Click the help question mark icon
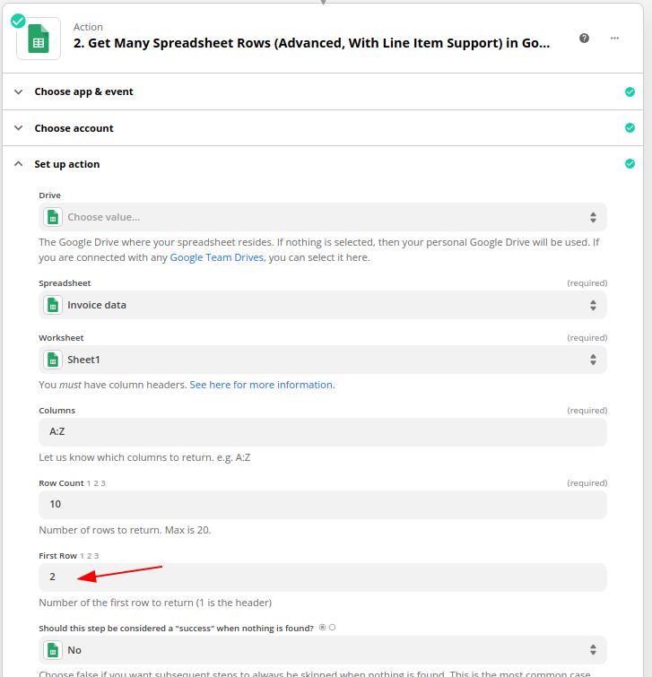Viewport: 652px width, 677px height. [x=584, y=38]
